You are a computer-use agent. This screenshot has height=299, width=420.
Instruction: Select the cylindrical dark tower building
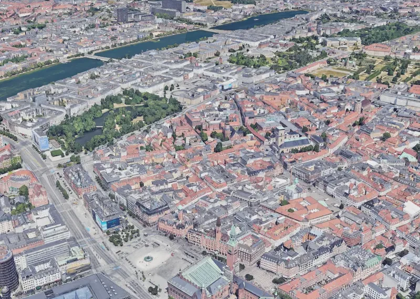[8, 269]
